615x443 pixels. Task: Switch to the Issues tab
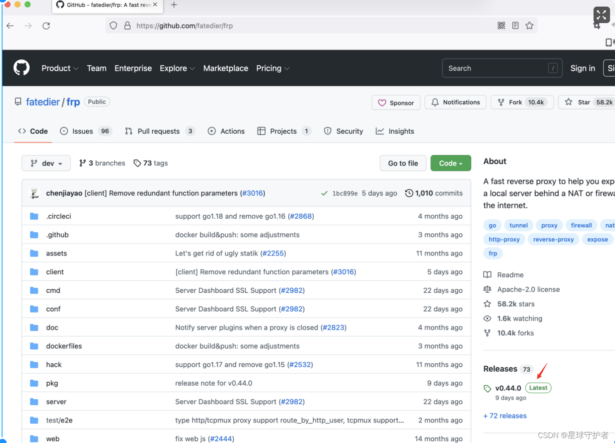tap(86, 131)
